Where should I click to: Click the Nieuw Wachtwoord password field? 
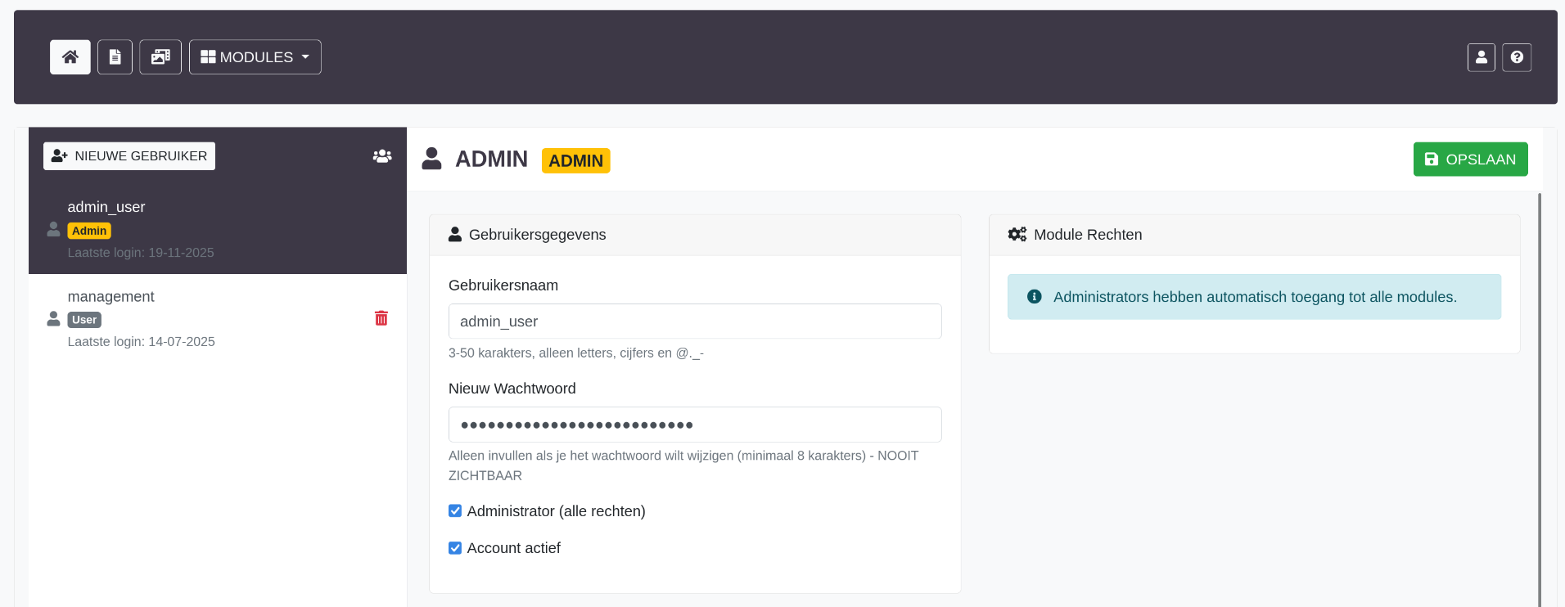pos(695,425)
